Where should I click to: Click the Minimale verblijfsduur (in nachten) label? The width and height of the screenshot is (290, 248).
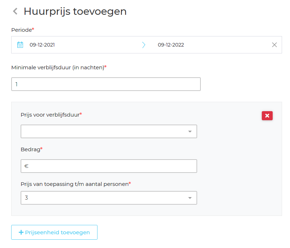58,67
